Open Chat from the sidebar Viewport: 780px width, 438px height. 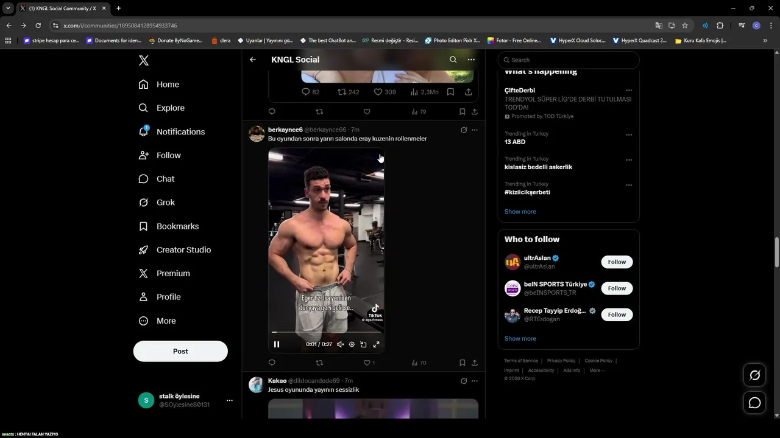[x=157, y=179]
